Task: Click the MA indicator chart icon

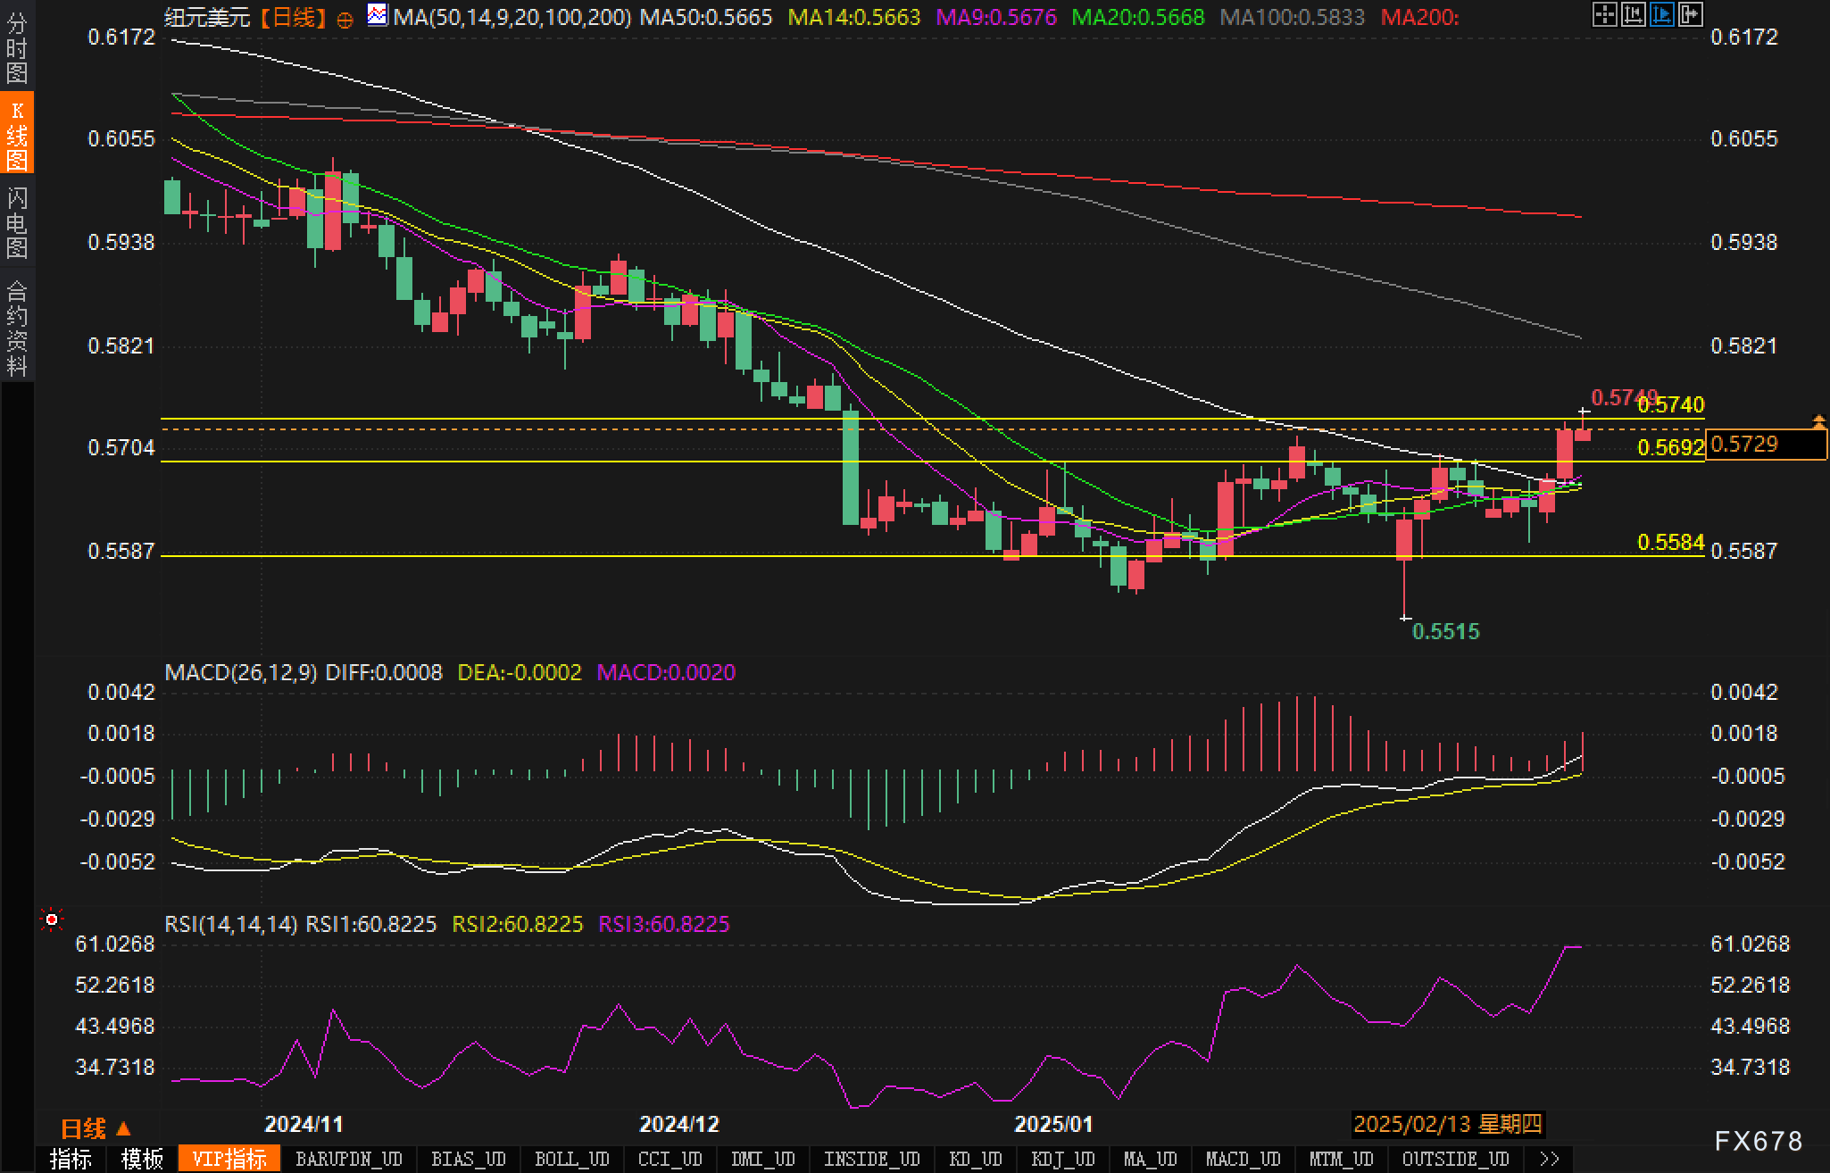Action: point(378,15)
